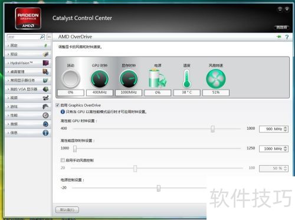295x220 pixels.
Task: Click the green 风扇转速 fan icon
Action: point(216,79)
